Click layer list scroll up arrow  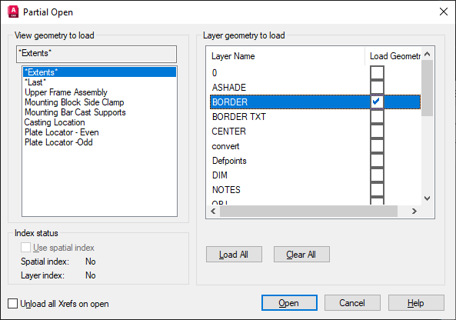[x=427, y=54]
